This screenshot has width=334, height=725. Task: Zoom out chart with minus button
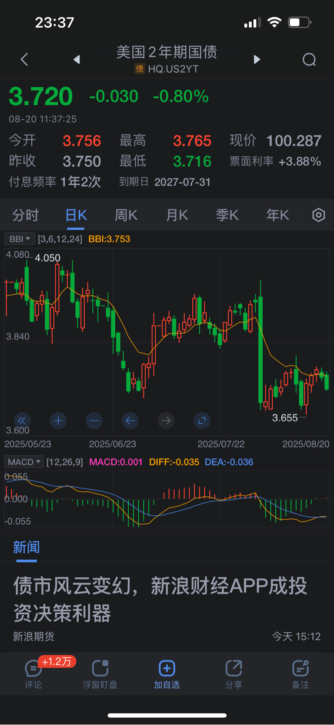[x=94, y=421]
